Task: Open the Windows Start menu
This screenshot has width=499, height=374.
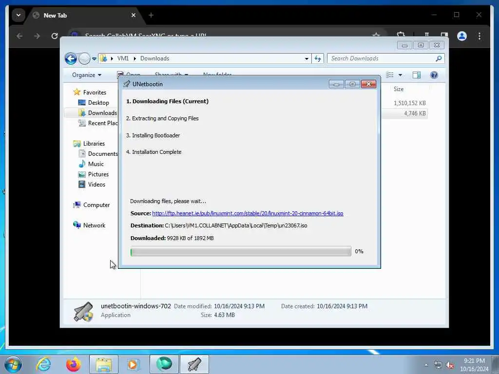Action: pyautogui.click(x=13, y=364)
